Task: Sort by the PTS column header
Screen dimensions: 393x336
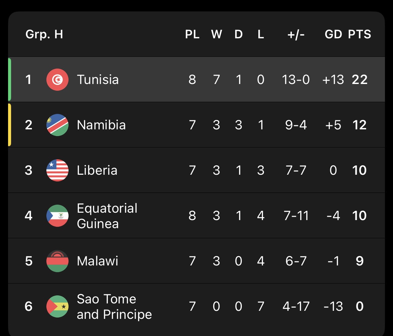Action: point(359,34)
